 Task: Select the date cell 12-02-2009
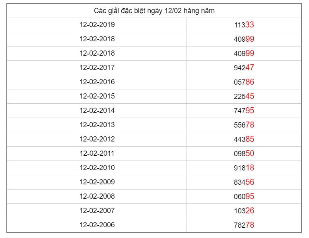pyautogui.click(x=97, y=182)
